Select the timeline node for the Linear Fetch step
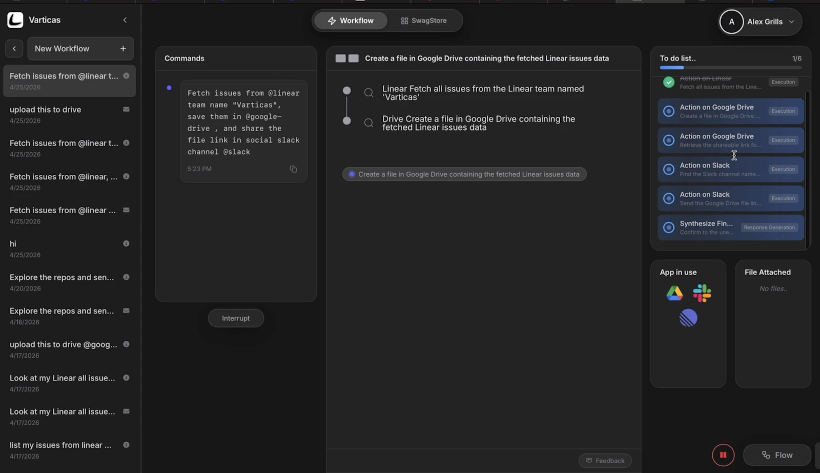 [347, 91]
